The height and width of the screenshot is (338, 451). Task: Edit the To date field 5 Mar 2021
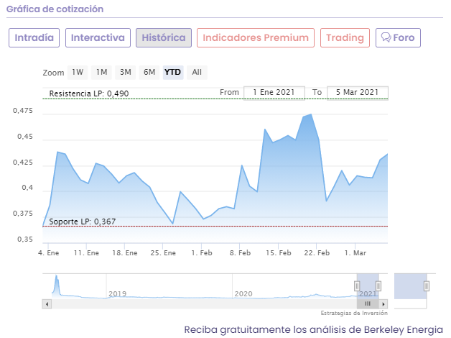(x=358, y=93)
